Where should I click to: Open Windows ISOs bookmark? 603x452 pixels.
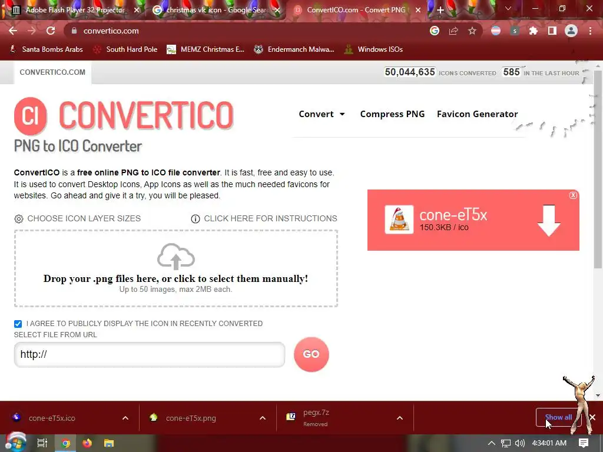coord(373,49)
